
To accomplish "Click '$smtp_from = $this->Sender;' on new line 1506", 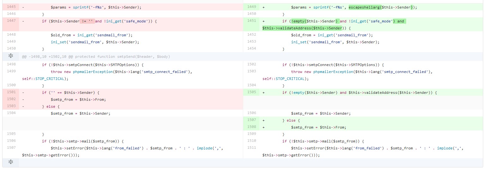I will coord(321,113).
